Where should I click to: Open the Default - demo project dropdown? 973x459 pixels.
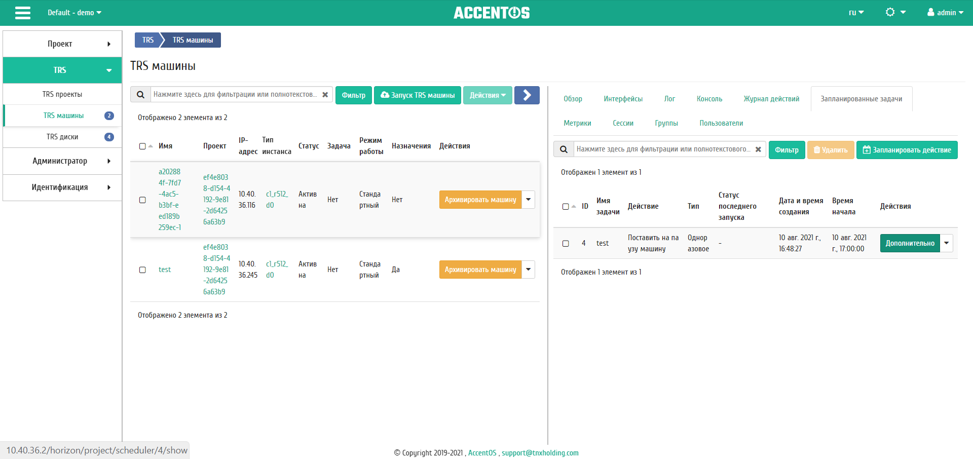[x=74, y=13]
